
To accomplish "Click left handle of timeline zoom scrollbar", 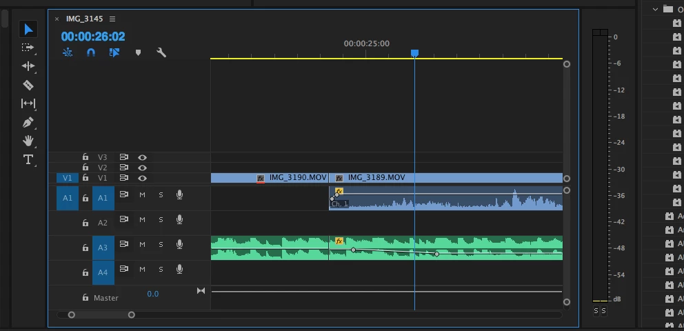I will point(72,315).
